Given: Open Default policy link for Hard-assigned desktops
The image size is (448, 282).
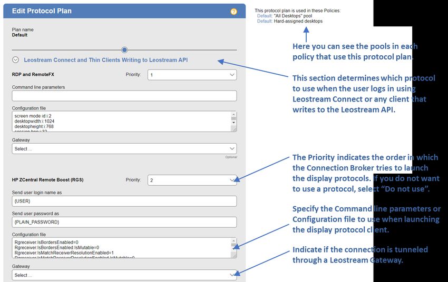Looking at the screenshot, I should coord(265,21).
